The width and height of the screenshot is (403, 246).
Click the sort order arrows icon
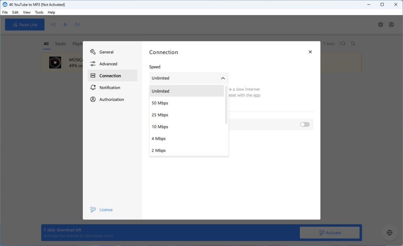[353, 44]
